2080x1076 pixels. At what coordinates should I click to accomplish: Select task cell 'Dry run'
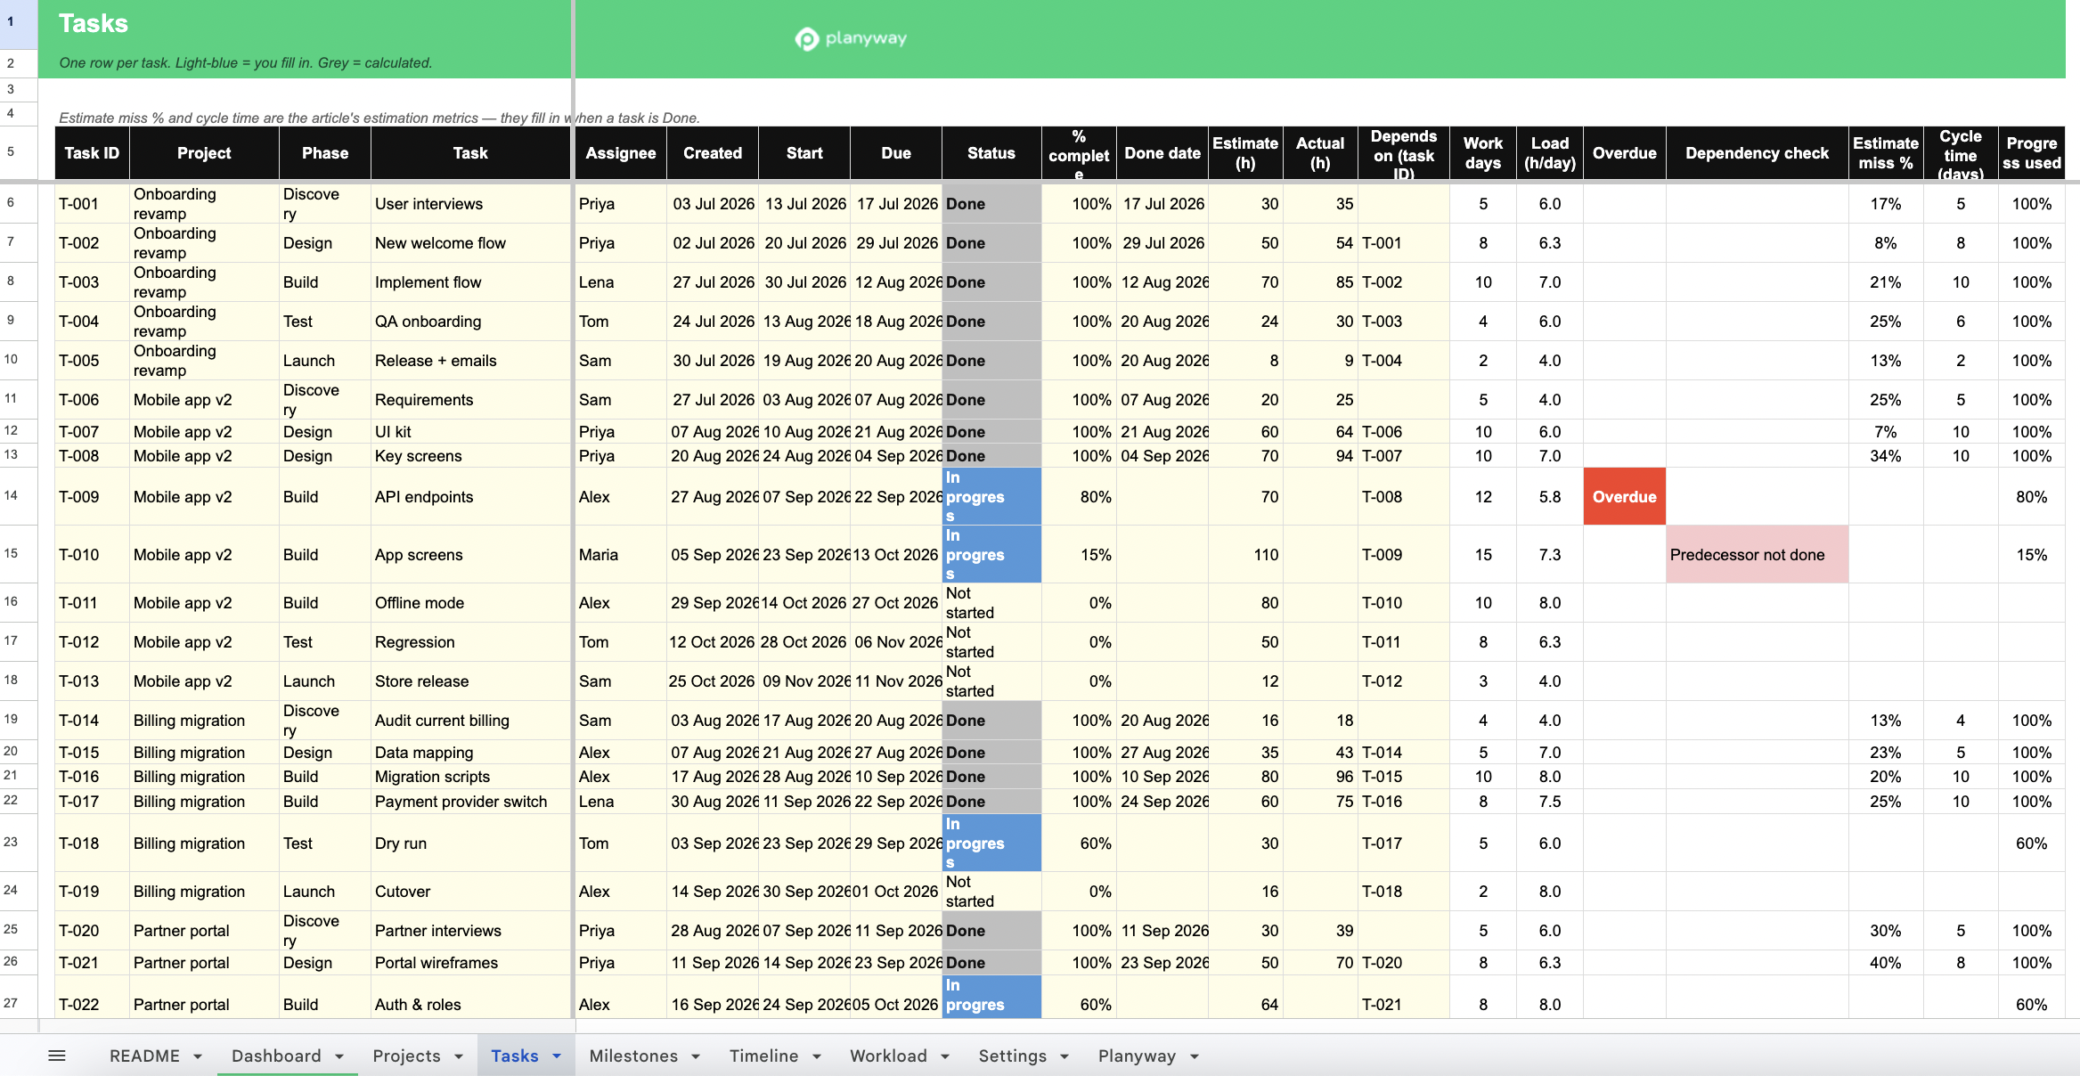470,843
